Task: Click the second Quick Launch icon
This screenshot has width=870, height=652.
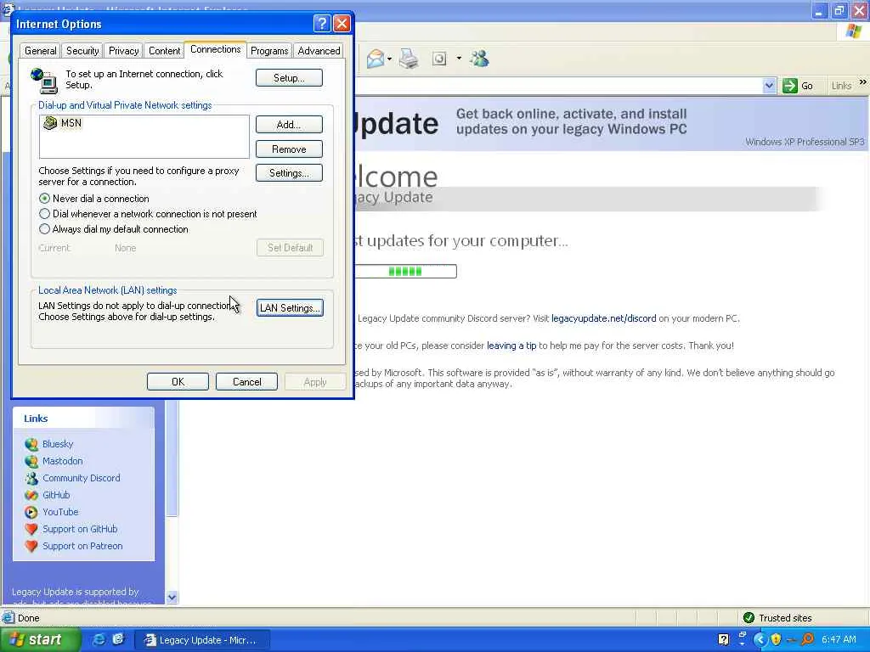Action: click(x=118, y=640)
